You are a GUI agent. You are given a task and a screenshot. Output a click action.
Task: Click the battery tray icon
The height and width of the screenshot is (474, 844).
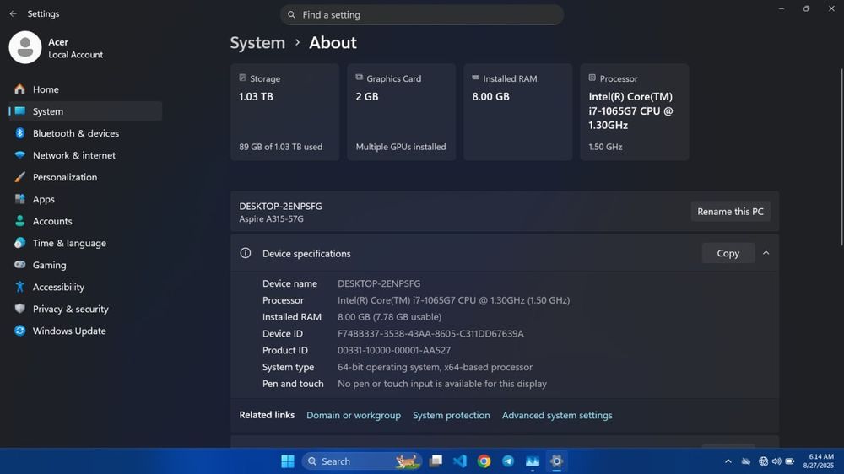pyautogui.click(x=790, y=461)
